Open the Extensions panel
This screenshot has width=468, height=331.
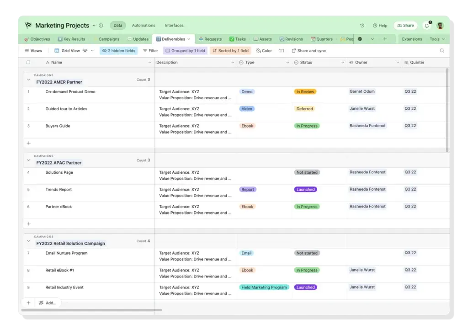[412, 39]
